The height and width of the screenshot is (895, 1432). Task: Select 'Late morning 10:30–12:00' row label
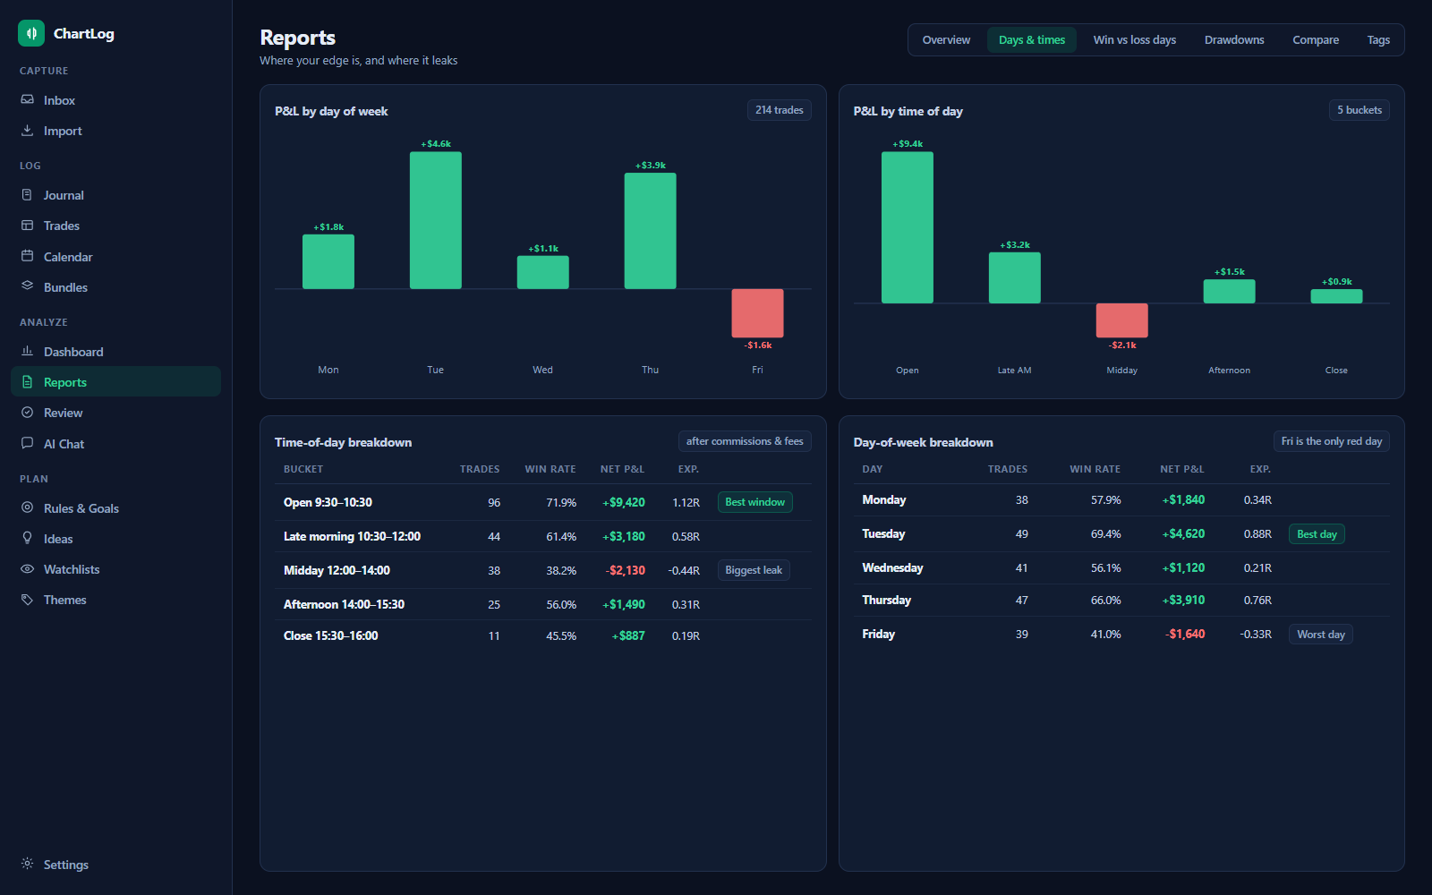(x=352, y=536)
